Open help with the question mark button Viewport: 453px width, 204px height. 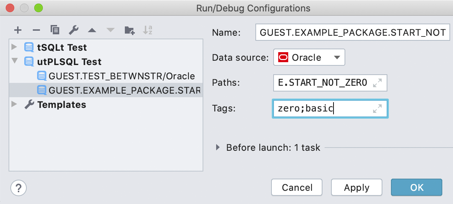pos(19,187)
